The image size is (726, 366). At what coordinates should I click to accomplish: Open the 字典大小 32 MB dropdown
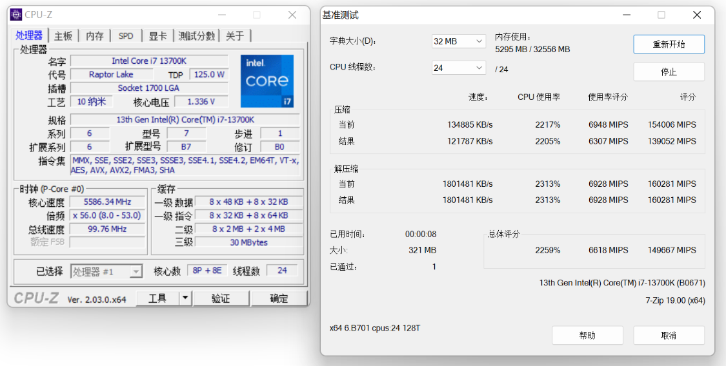tap(458, 41)
